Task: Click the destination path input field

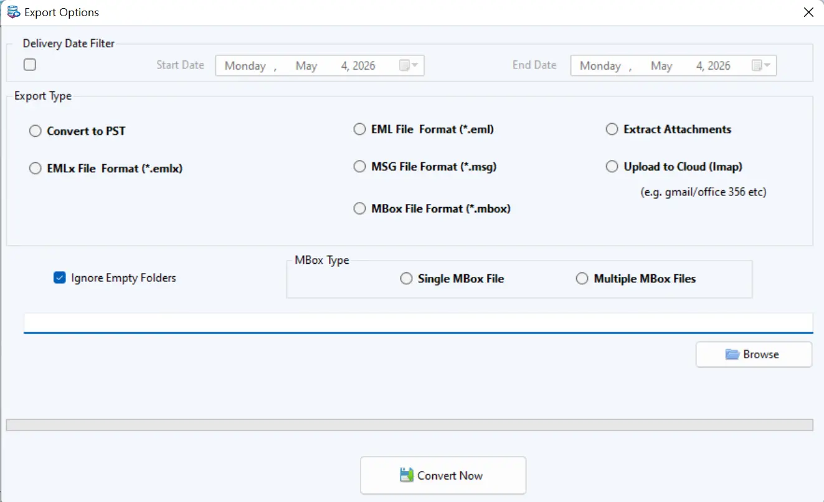Action: click(419, 323)
